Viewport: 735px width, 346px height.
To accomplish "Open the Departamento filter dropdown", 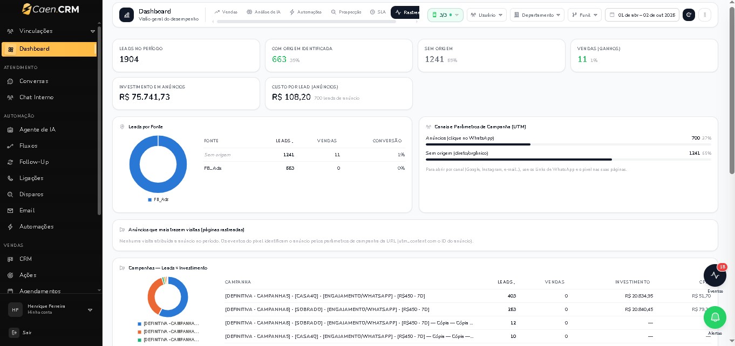I will point(537,15).
